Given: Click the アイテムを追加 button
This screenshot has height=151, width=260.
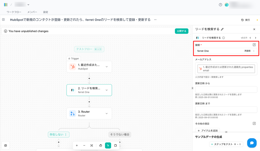Looking at the screenshot, I should point(207,131).
